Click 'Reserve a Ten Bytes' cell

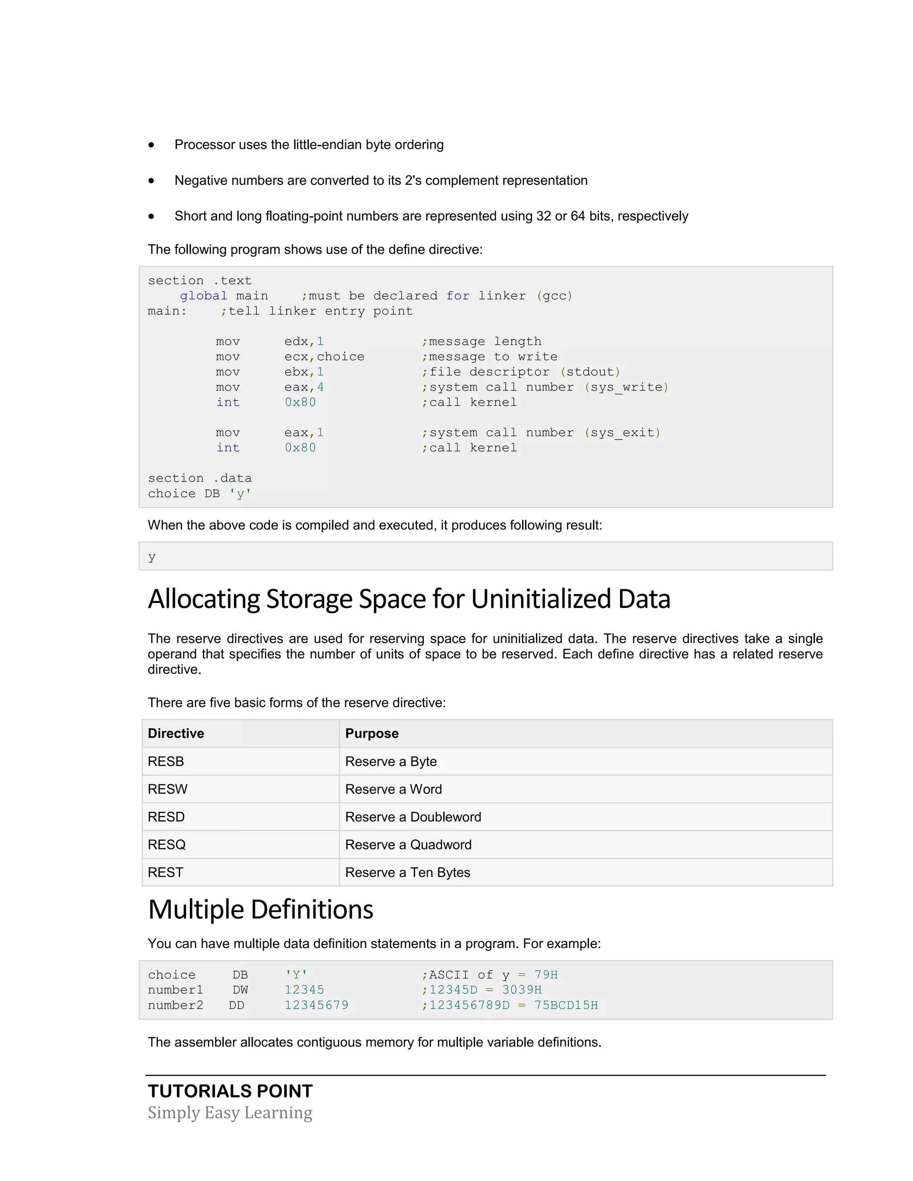click(407, 872)
